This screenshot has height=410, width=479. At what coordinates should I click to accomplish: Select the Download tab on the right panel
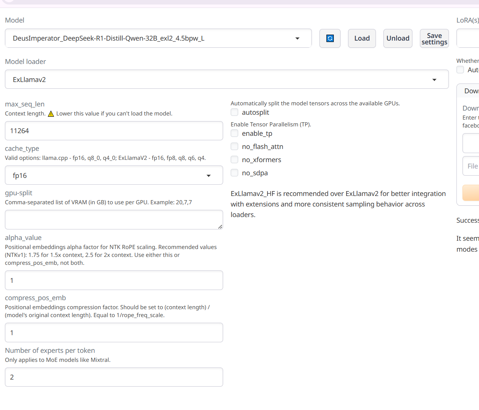coord(471,91)
